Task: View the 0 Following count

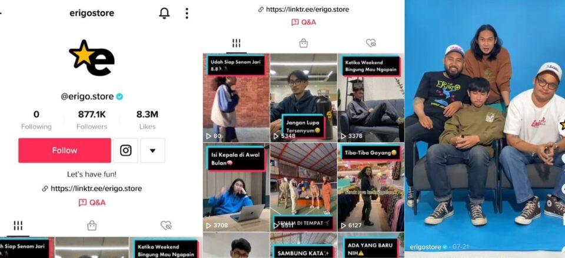Action: pyautogui.click(x=36, y=120)
